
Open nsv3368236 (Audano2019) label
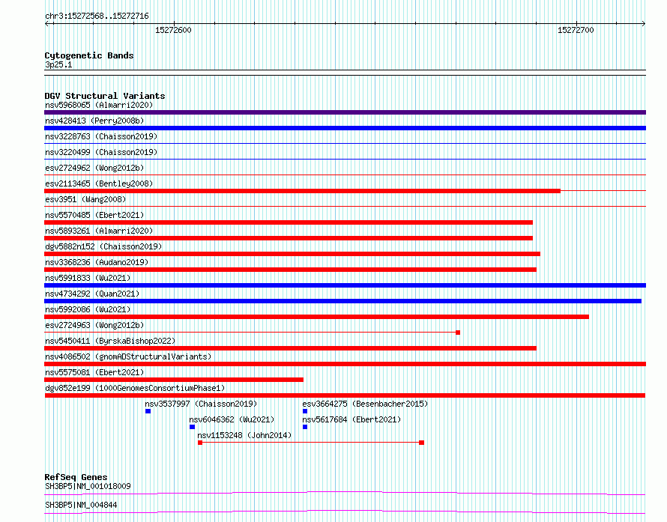pos(97,262)
